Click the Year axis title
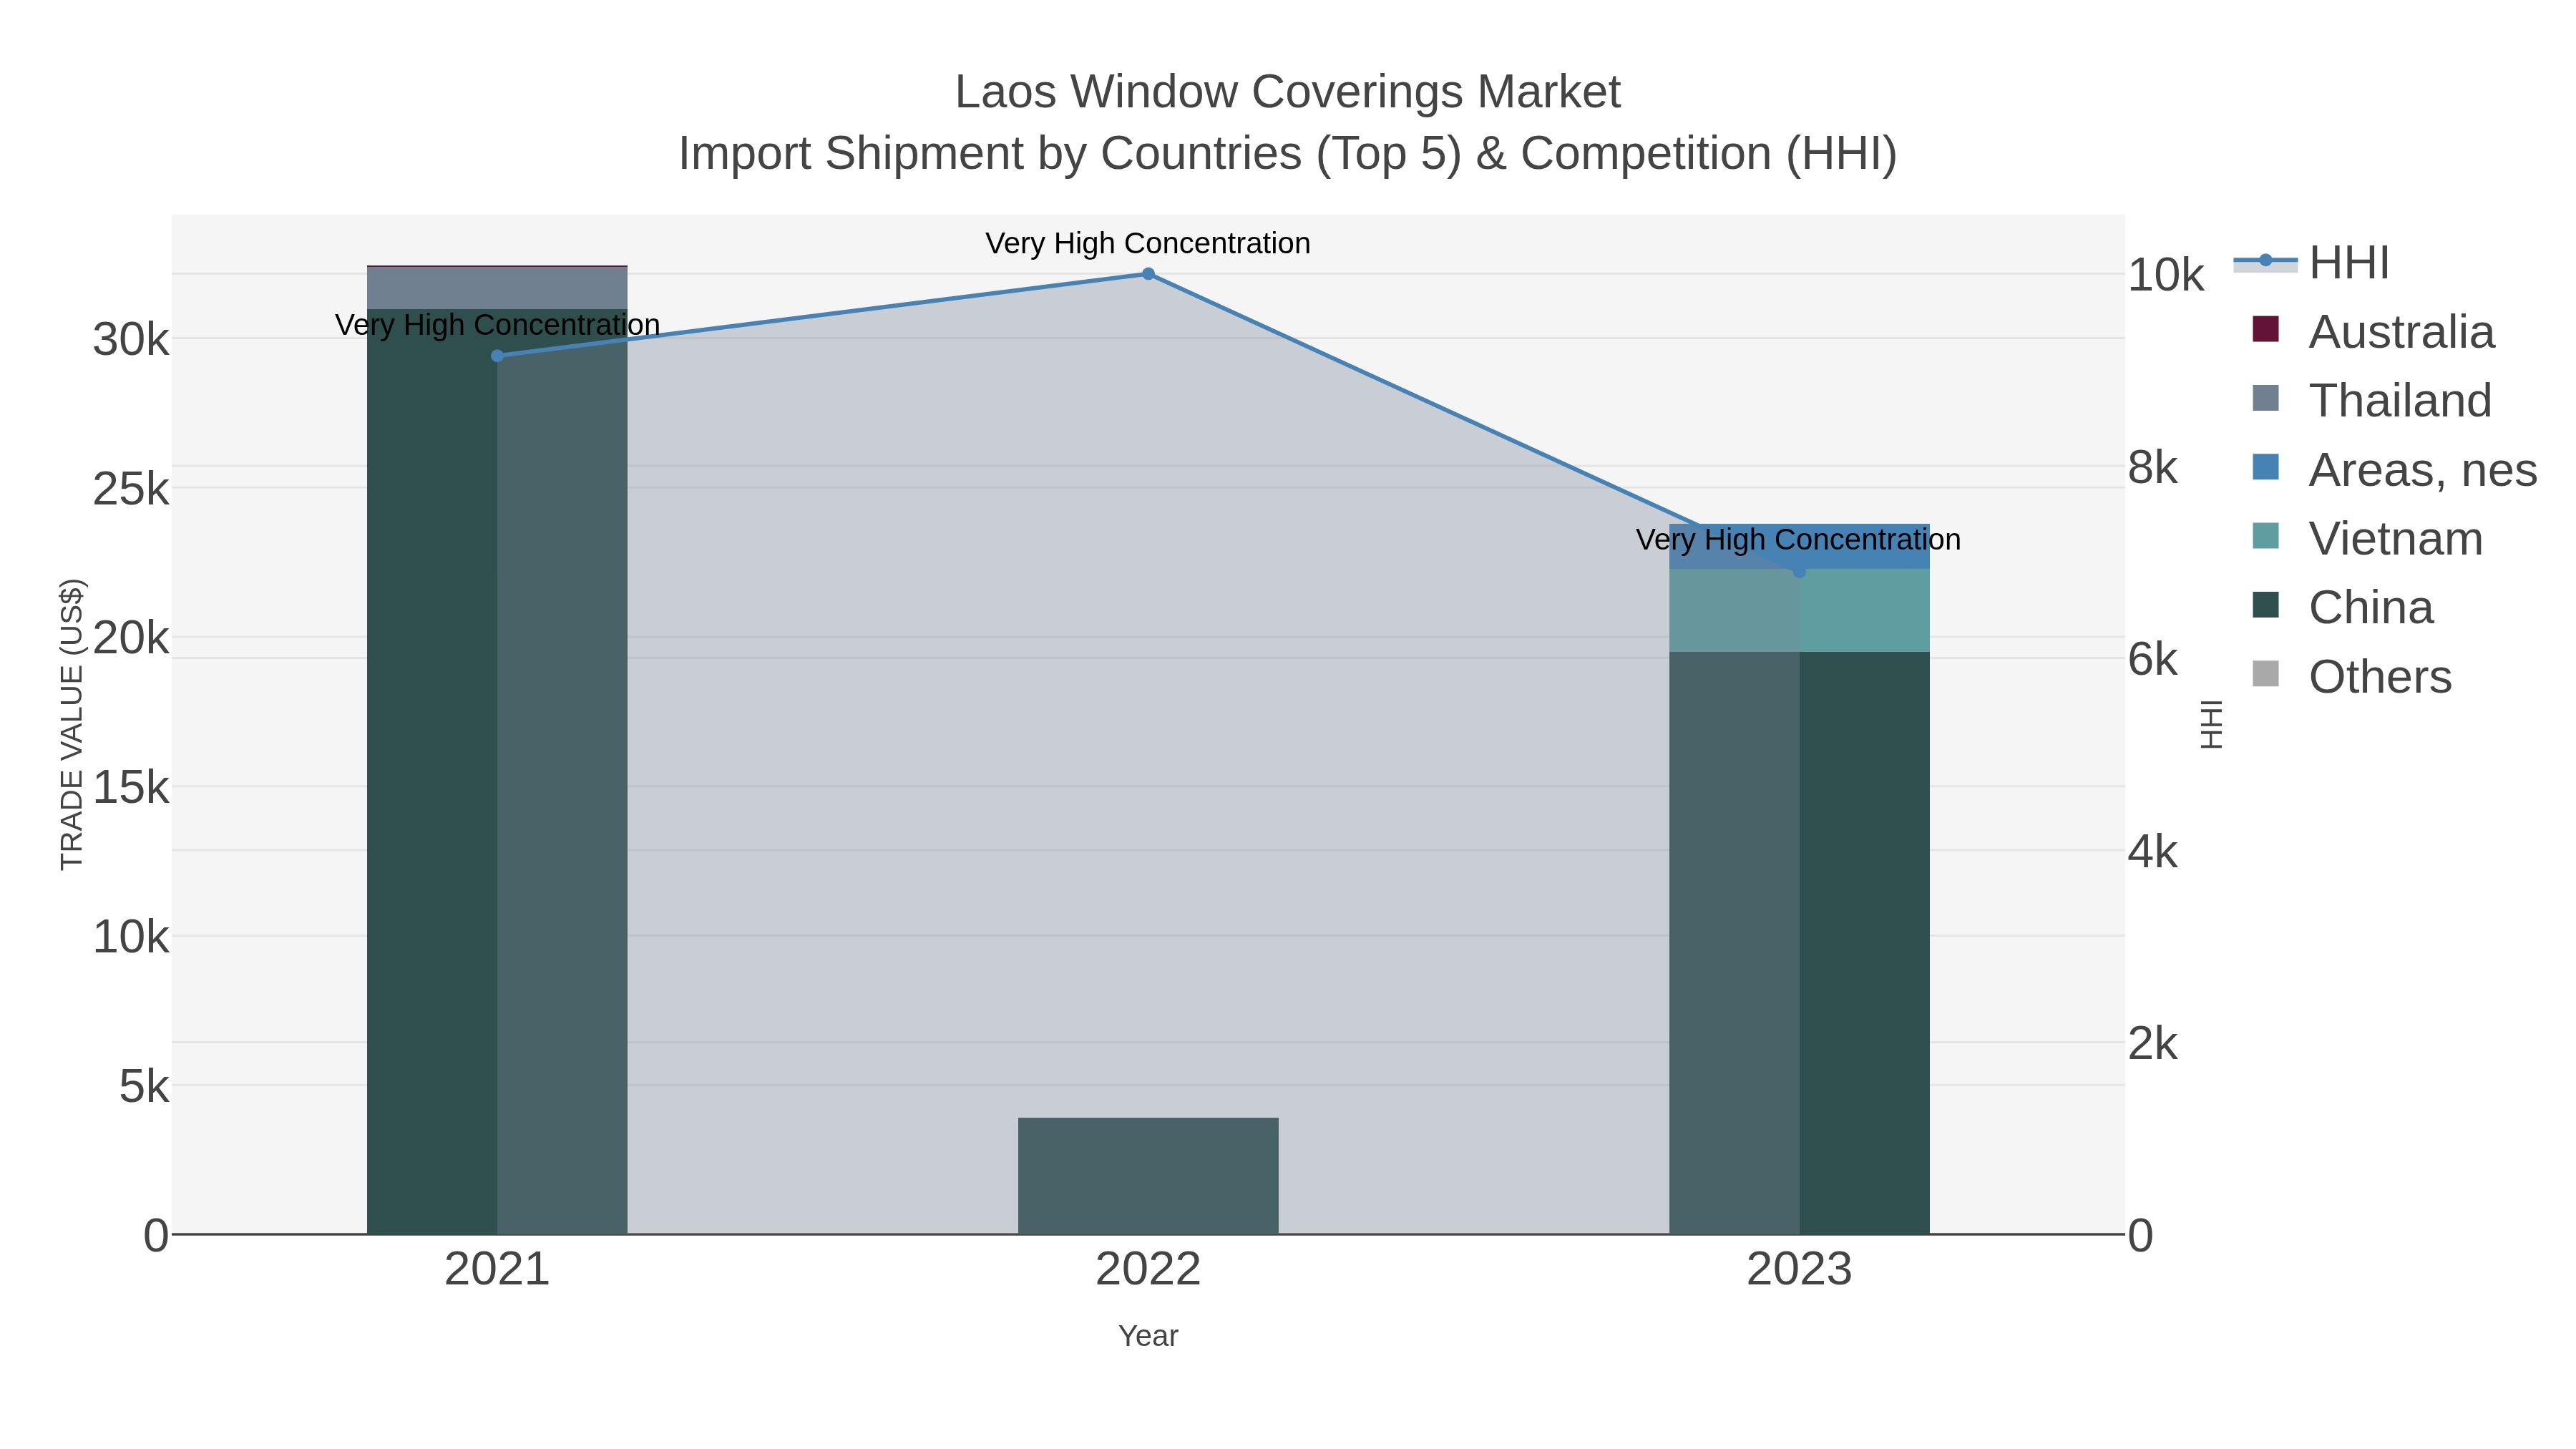This screenshot has width=2576, height=1449. coord(1148,1336)
